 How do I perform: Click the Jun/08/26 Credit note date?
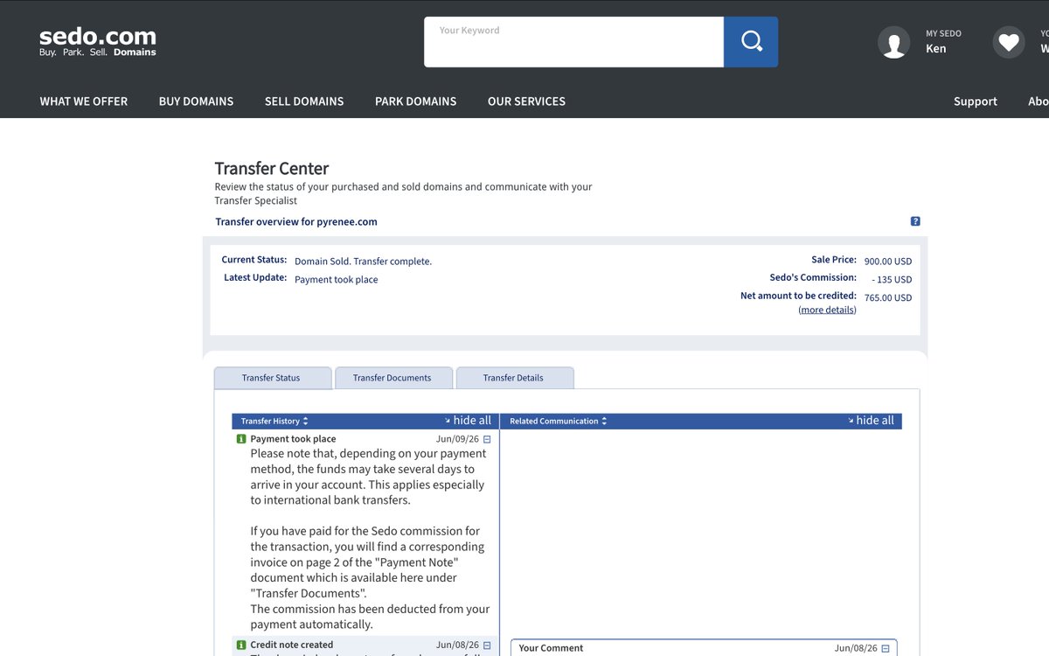click(457, 646)
